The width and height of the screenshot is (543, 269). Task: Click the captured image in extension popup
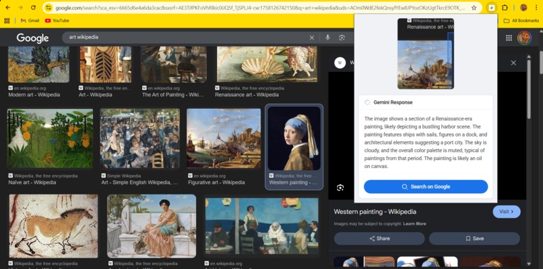[x=426, y=54]
